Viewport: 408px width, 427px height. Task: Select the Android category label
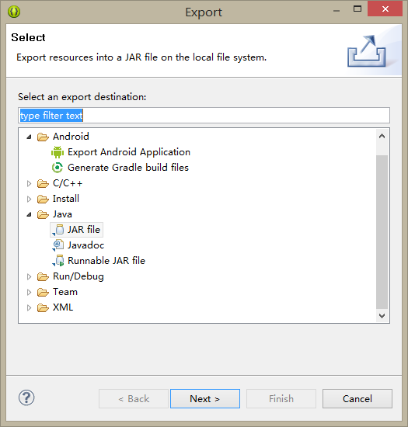coord(71,137)
